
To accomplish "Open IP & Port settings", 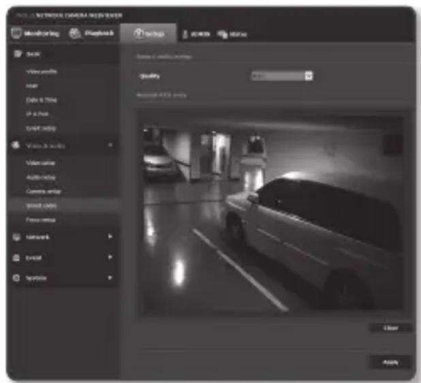I will click(x=37, y=114).
